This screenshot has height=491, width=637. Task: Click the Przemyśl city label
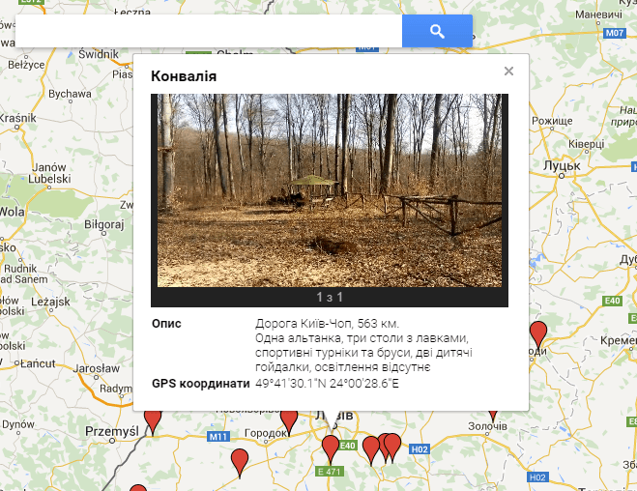click(112, 431)
